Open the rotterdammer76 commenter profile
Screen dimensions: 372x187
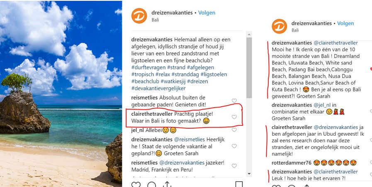(291, 163)
